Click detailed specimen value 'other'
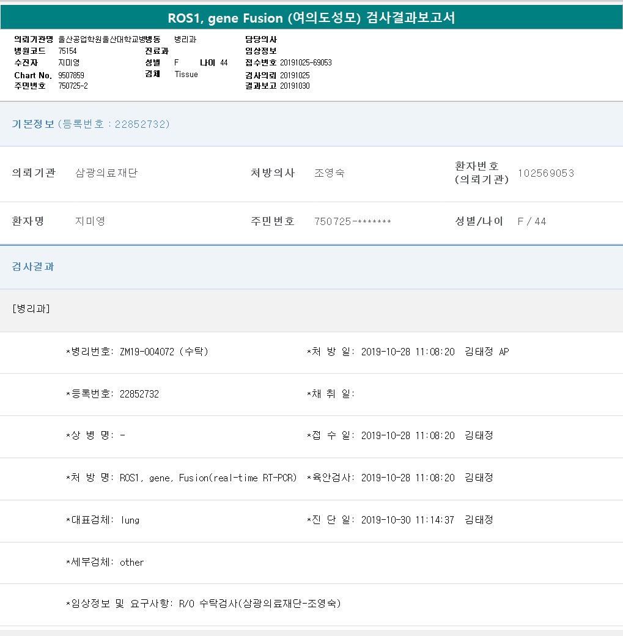This screenshot has height=636, width=623. click(132, 562)
